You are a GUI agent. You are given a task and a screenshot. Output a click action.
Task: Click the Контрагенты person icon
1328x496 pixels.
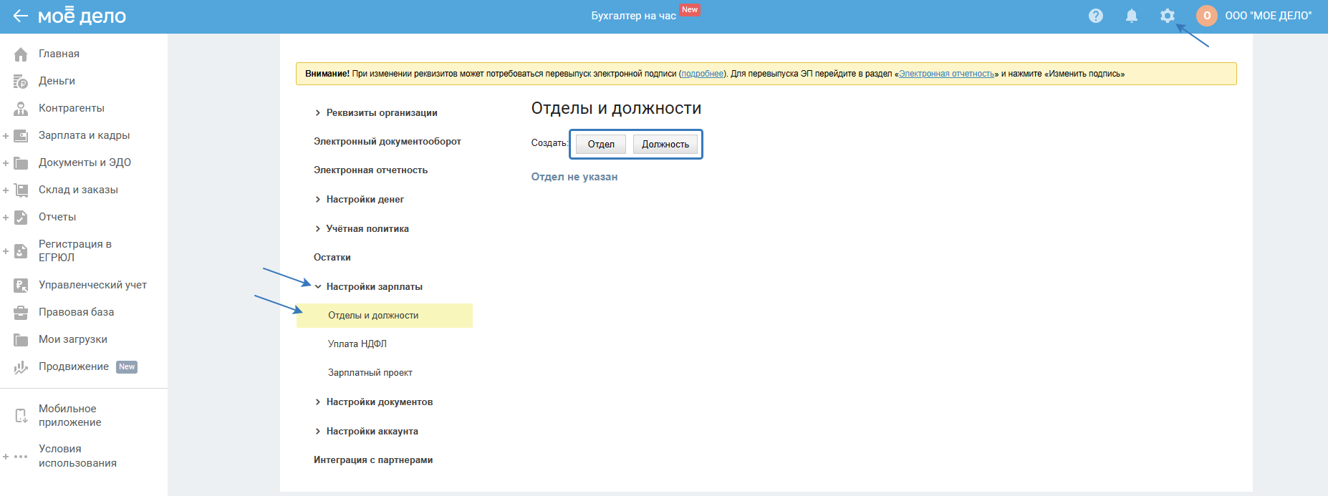tap(21, 109)
